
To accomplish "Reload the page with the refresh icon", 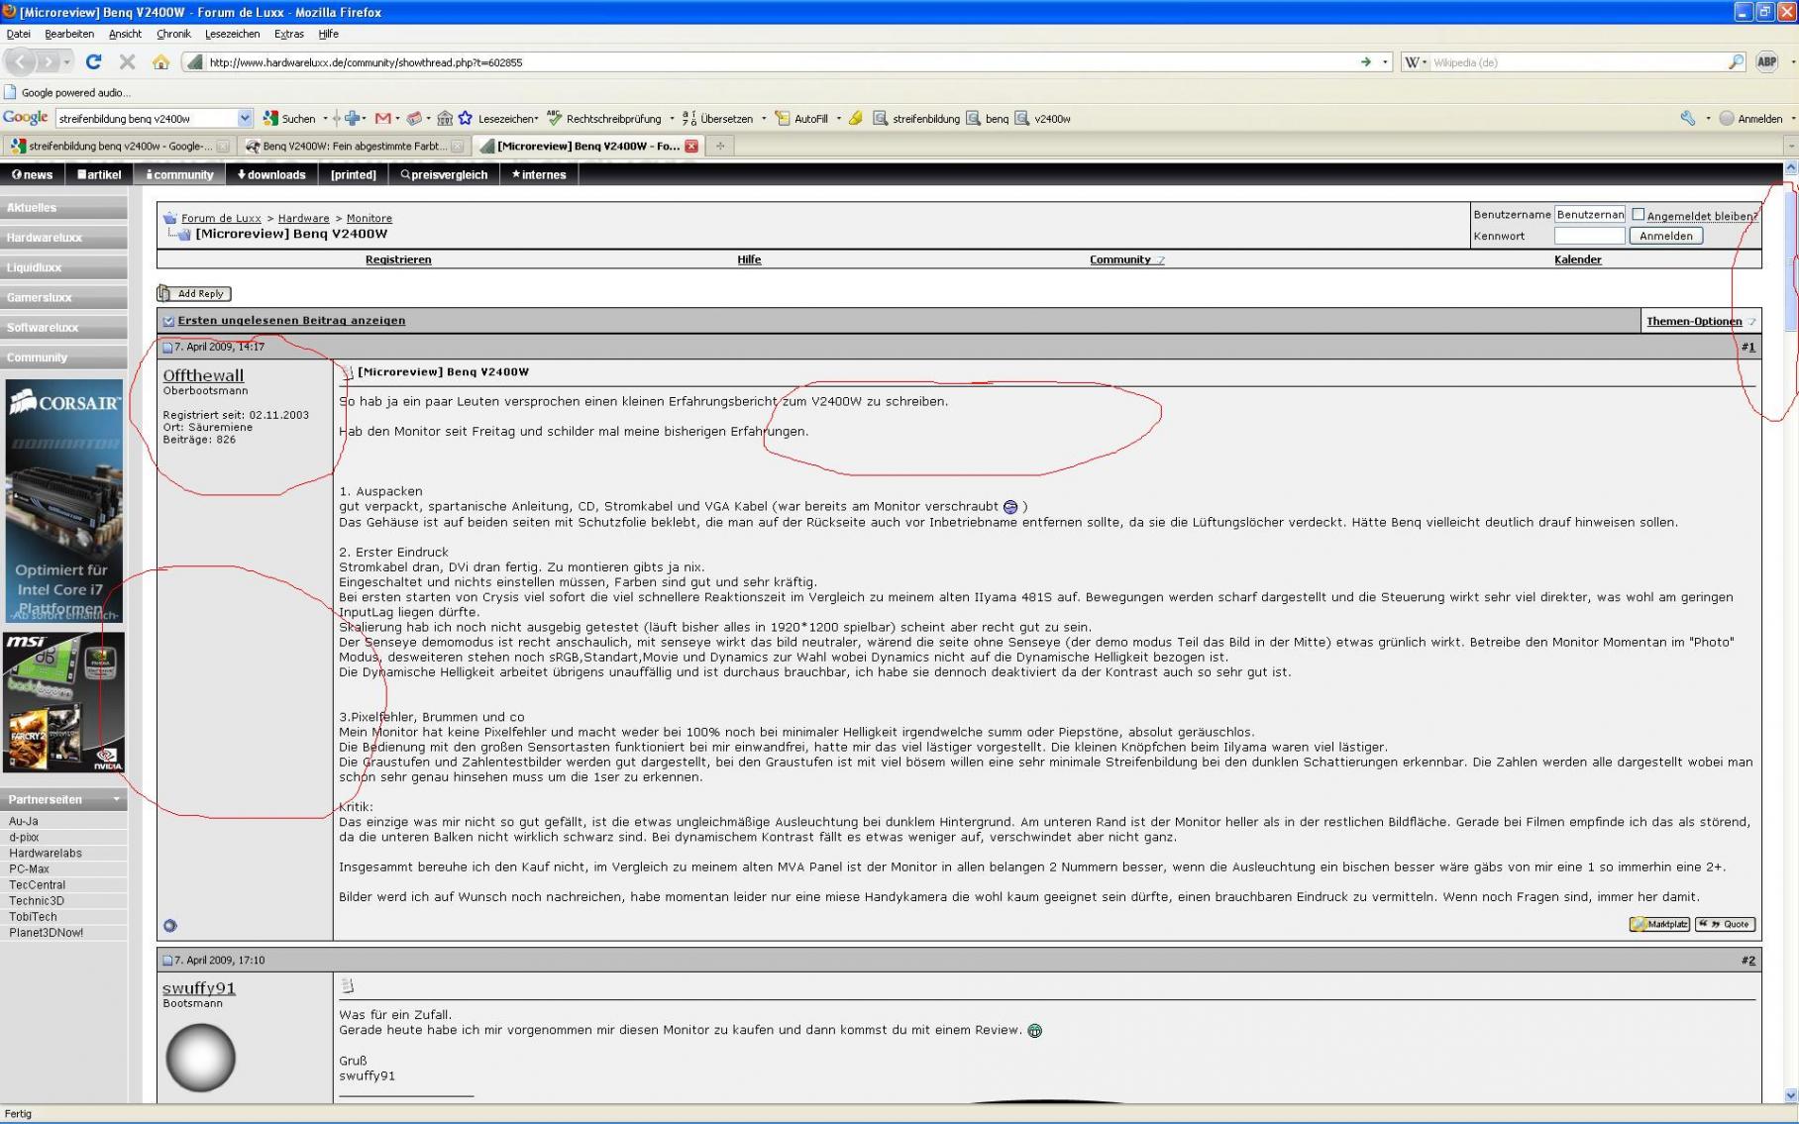I will click(94, 61).
